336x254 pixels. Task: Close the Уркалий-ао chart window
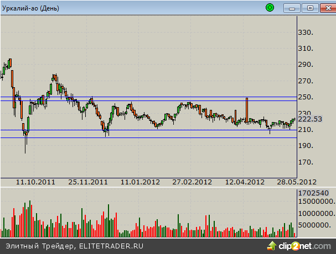[x=326, y=8]
